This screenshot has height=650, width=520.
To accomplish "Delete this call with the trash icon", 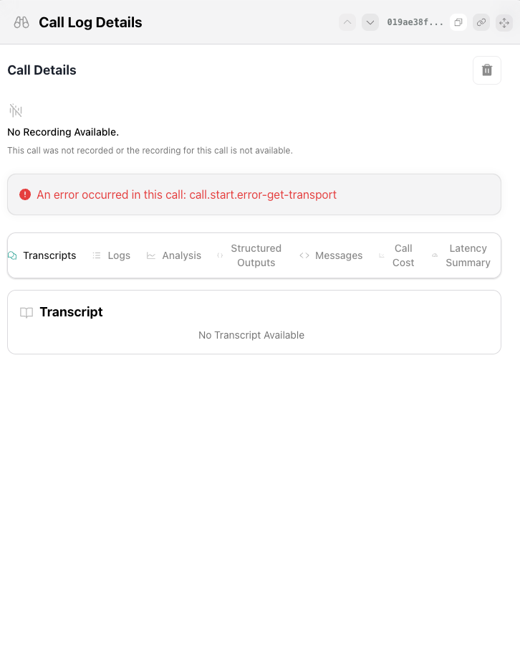I will point(487,70).
